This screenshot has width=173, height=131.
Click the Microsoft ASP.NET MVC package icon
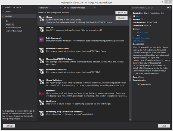(x=42, y=71)
